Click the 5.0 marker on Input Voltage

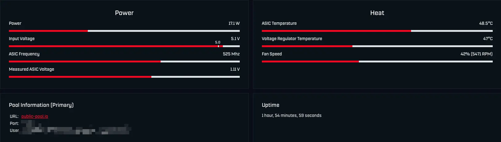click(x=218, y=43)
